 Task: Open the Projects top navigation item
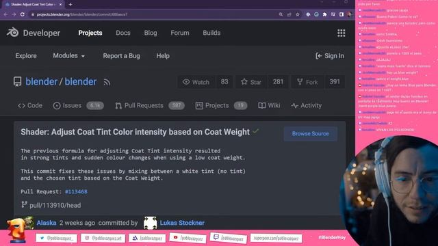tap(90, 33)
